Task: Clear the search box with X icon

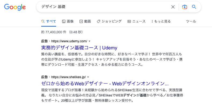Action: point(173,7)
